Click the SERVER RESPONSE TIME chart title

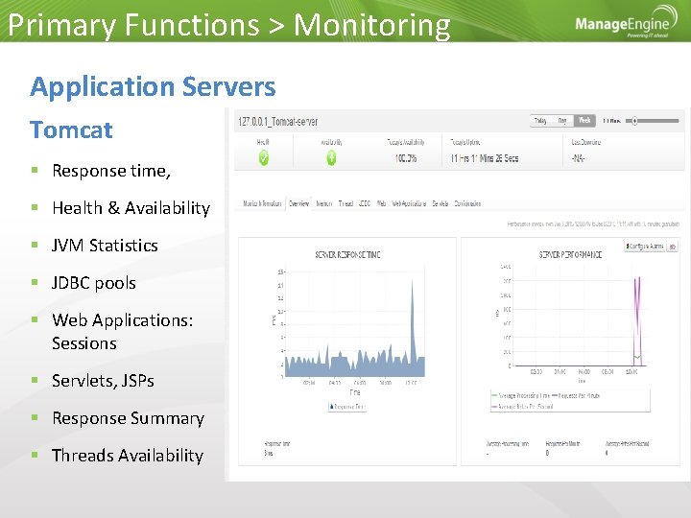tap(347, 254)
